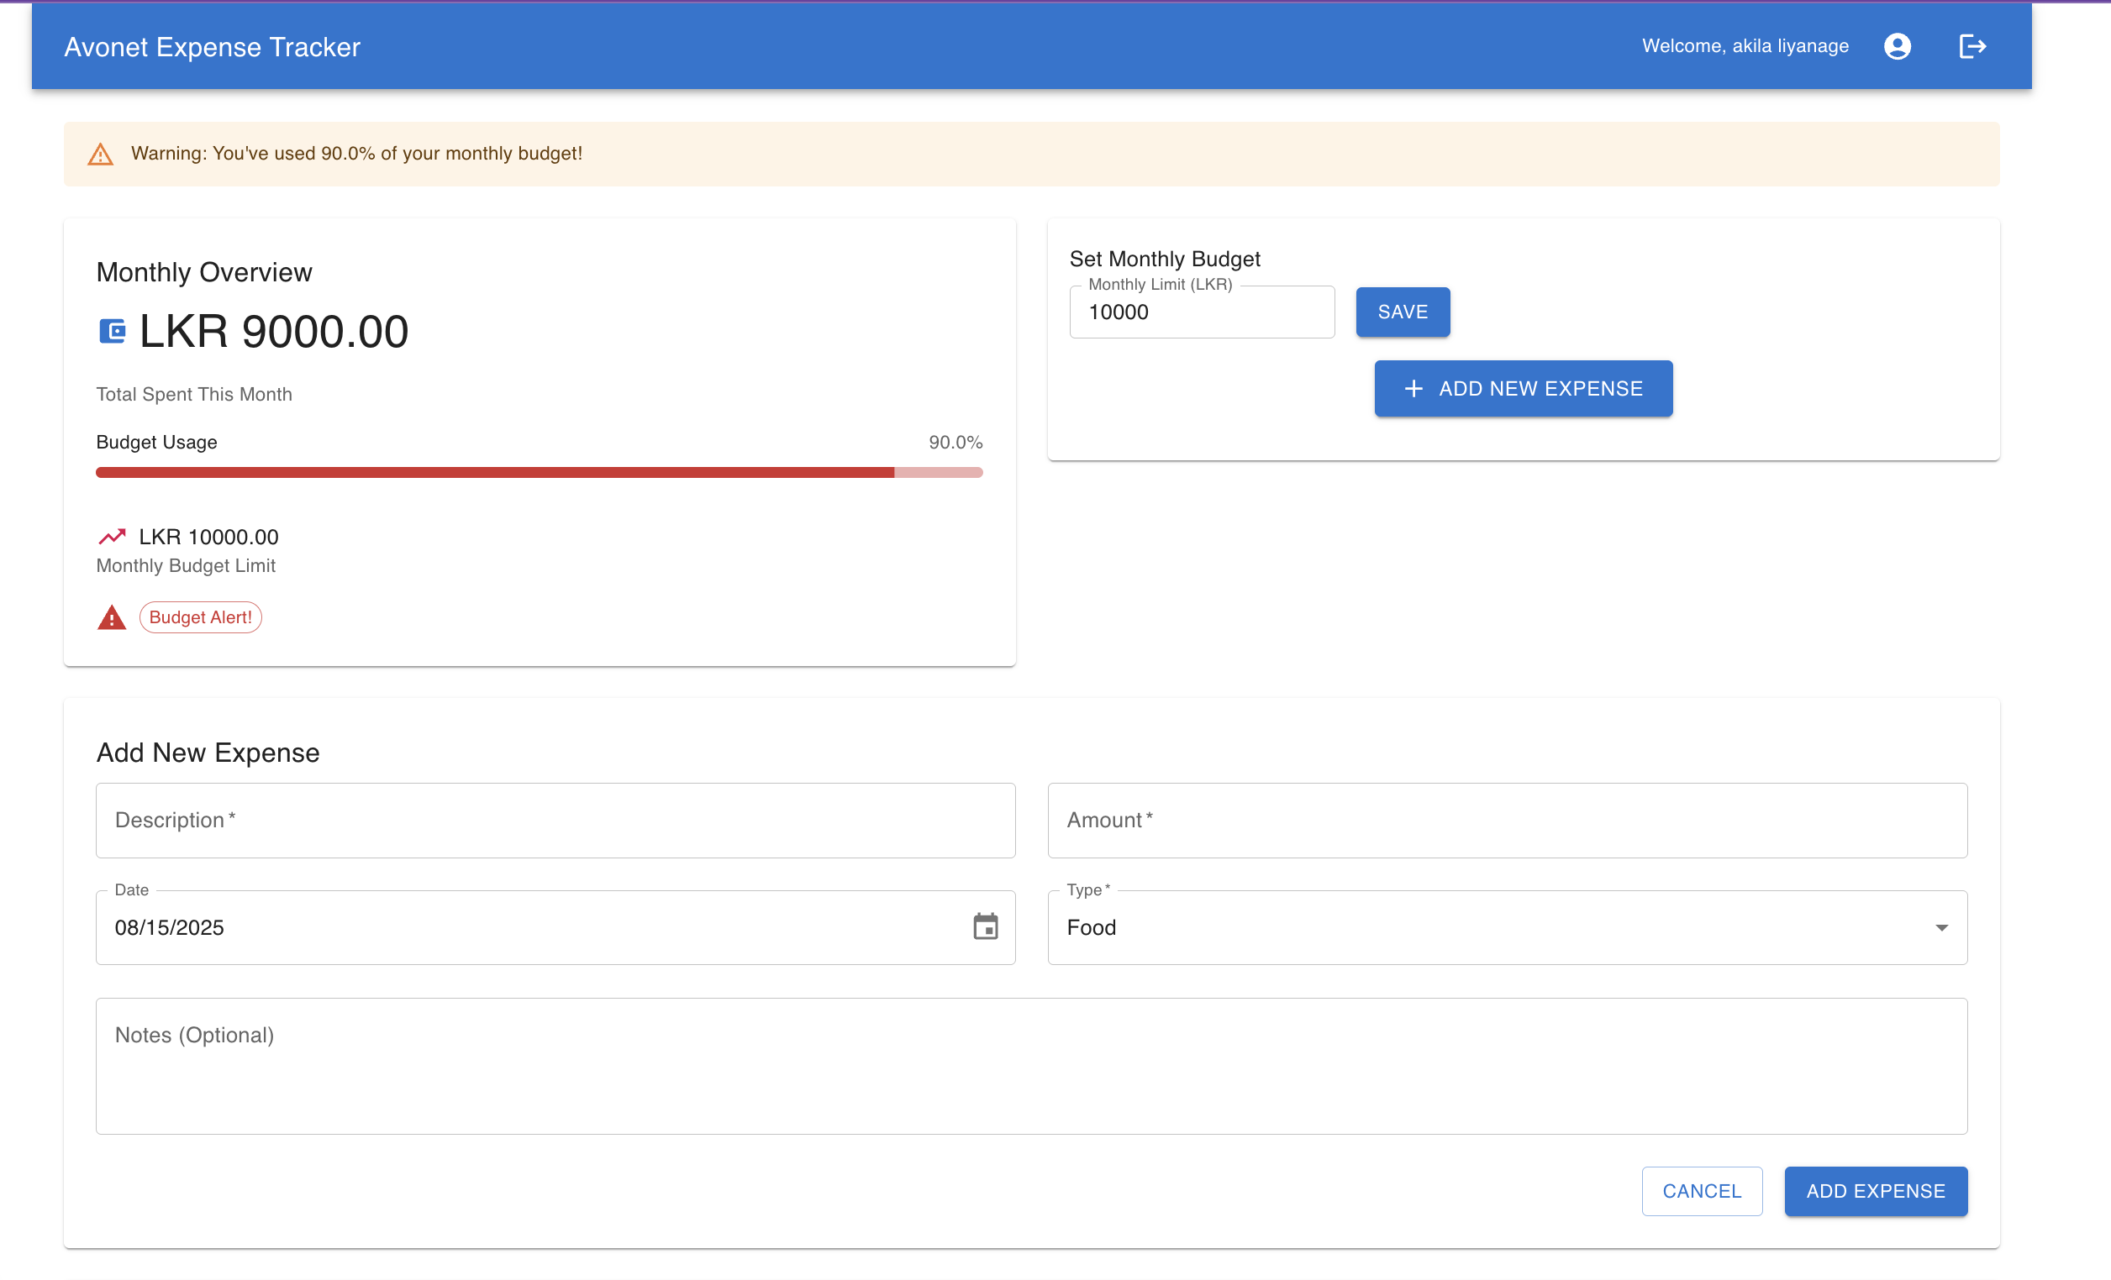The height and width of the screenshot is (1280, 2111).
Task: Click the red trending-up arrow icon
Action: point(112,537)
